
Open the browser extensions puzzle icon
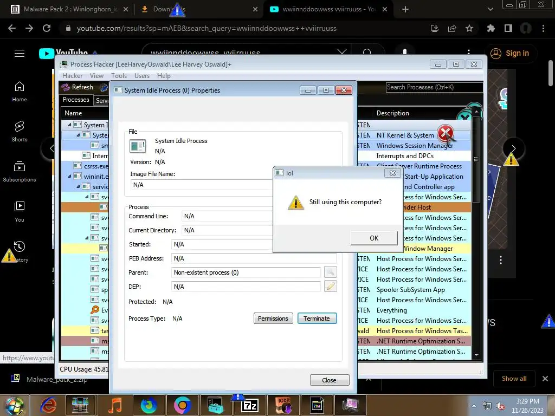point(491,28)
